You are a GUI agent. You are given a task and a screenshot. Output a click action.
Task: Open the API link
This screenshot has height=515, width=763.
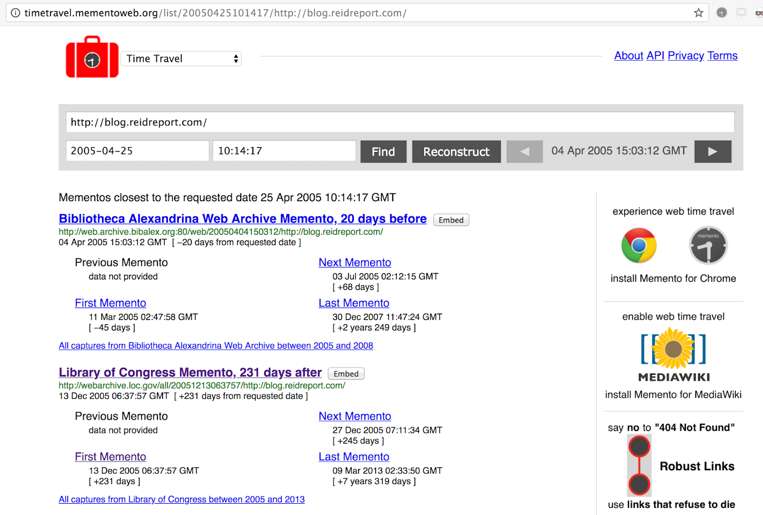655,56
